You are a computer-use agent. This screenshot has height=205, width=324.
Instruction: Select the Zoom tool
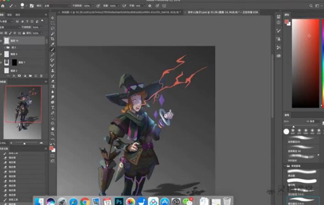click(x=53, y=134)
